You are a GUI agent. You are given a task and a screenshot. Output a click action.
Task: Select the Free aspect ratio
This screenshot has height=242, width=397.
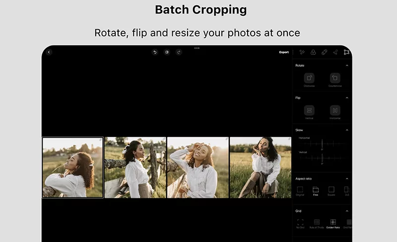[316, 191]
